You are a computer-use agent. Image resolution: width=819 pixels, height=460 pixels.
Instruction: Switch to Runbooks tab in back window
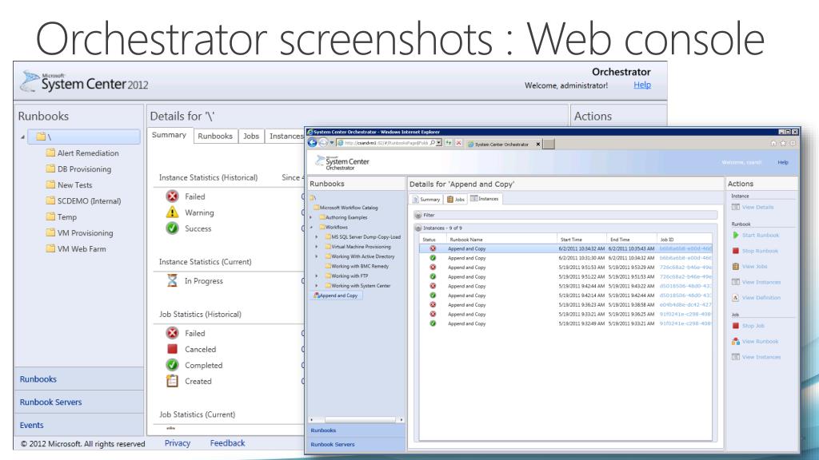pyautogui.click(x=215, y=136)
